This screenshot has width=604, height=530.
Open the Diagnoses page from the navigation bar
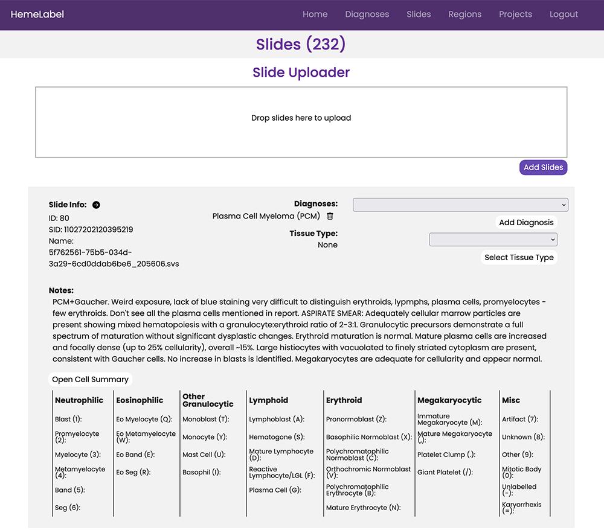coord(367,14)
